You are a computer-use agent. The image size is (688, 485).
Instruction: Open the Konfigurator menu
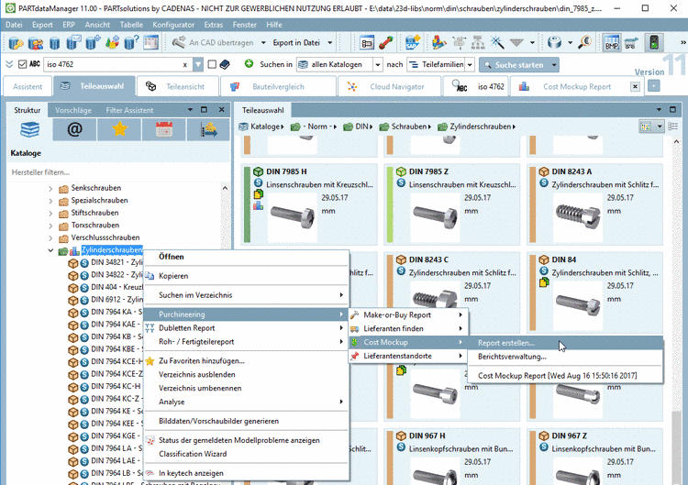[172, 25]
